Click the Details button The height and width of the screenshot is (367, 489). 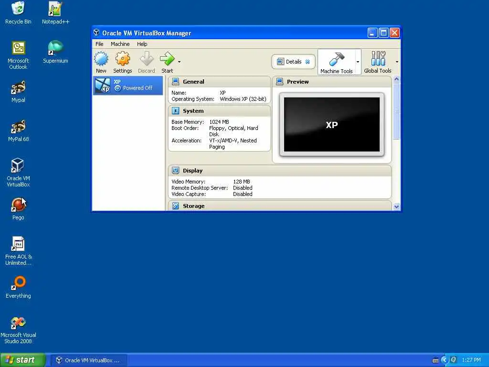293,62
